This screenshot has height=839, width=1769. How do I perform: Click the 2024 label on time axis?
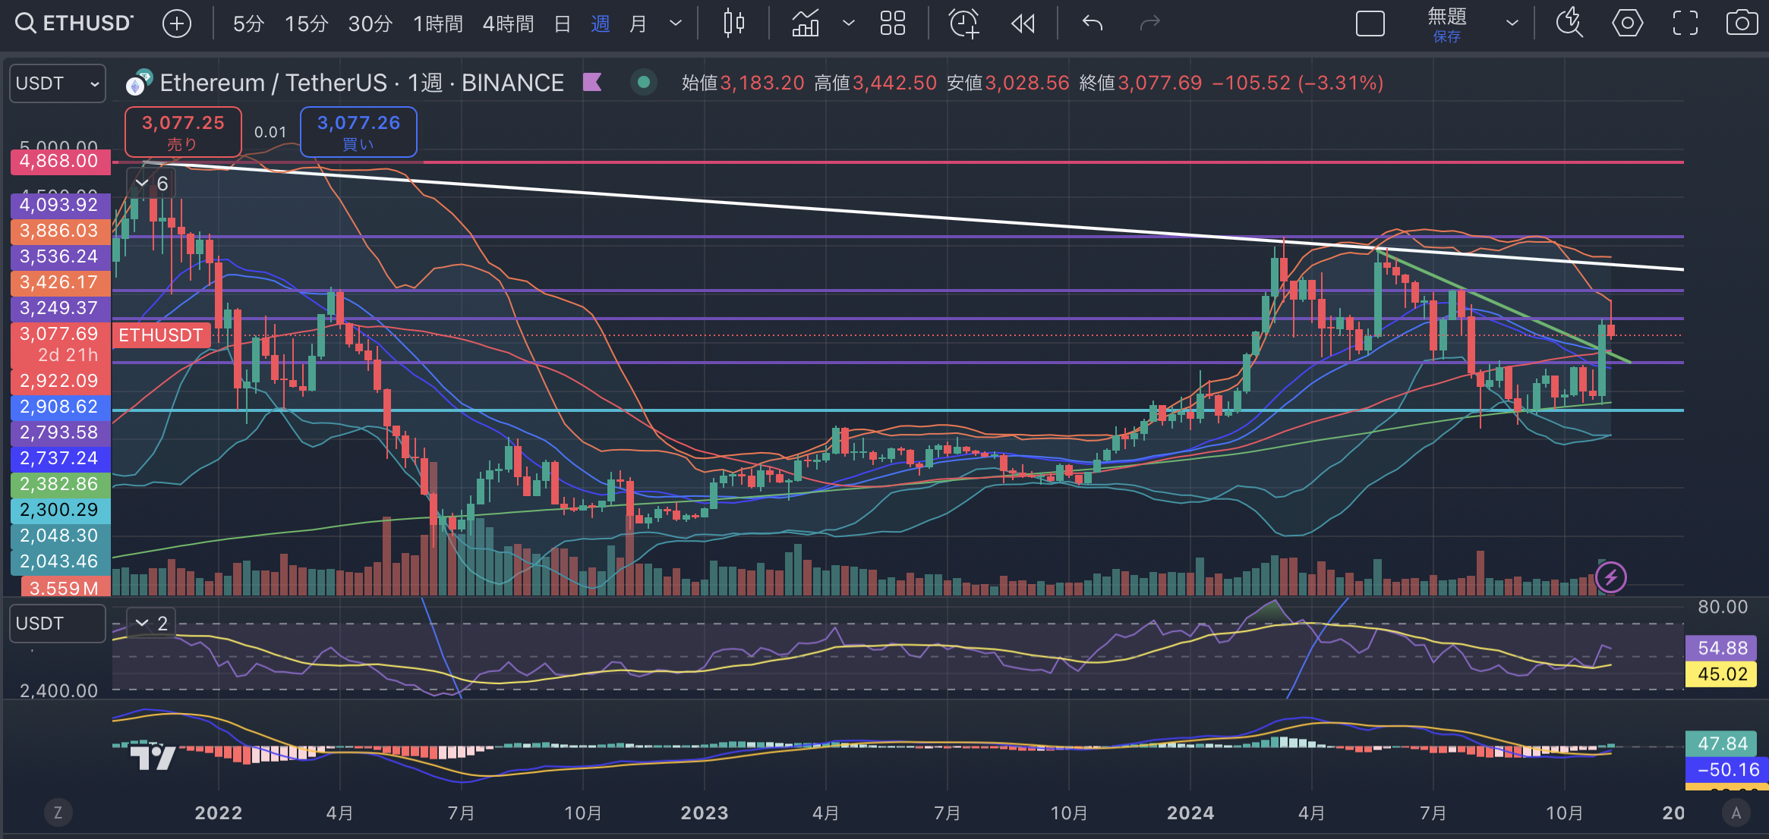pos(1190,813)
